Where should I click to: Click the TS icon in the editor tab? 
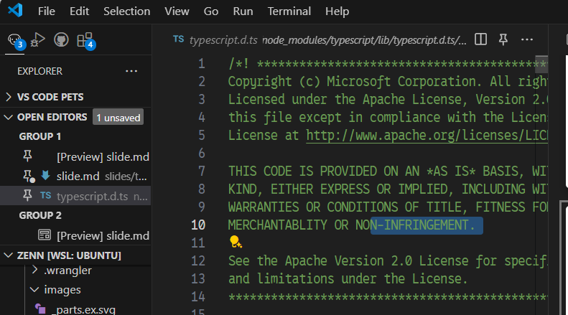(x=178, y=39)
